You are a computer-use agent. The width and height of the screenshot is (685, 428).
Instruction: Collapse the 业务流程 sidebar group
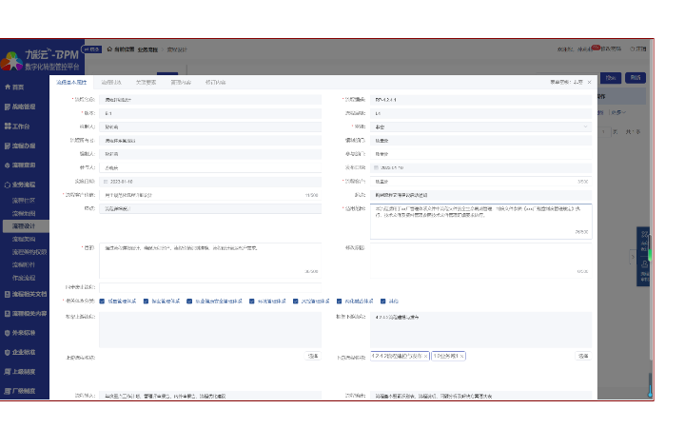(x=20, y=185)
